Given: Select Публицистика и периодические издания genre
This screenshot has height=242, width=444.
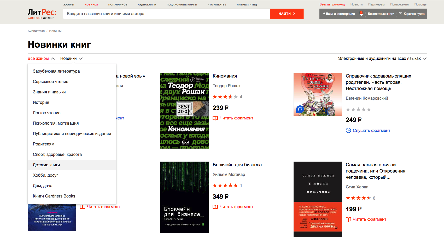Looking at the screenshot, I should (72, 134).
